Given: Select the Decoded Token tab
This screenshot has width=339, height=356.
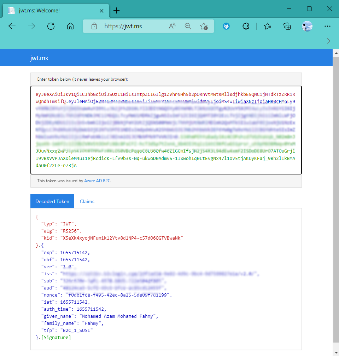Looking at the screenshot, I should (52, 201).
